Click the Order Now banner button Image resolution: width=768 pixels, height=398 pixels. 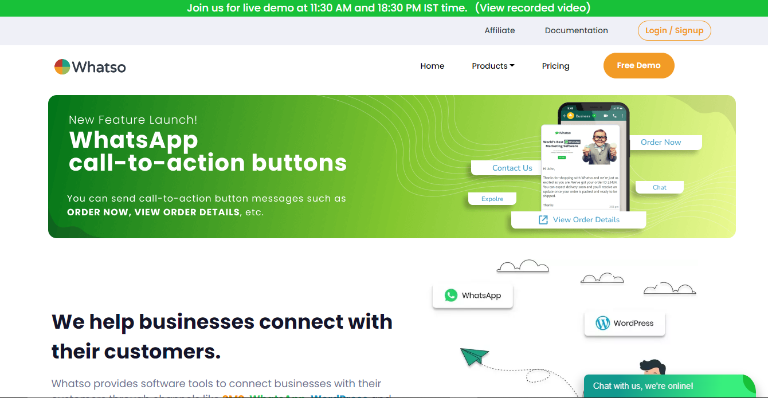(x=661, y=142)
